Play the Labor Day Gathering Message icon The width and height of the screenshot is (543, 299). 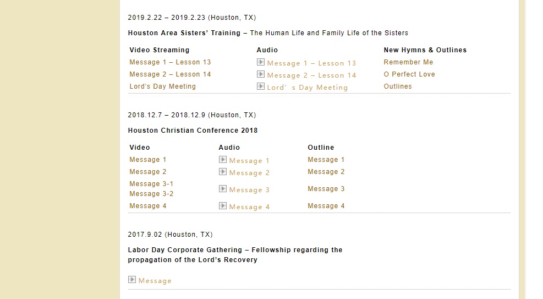(132, 279)
